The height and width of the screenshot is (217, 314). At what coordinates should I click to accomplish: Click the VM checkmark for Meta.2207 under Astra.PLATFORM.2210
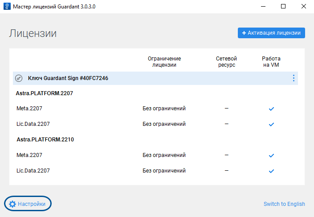(271, 155)
